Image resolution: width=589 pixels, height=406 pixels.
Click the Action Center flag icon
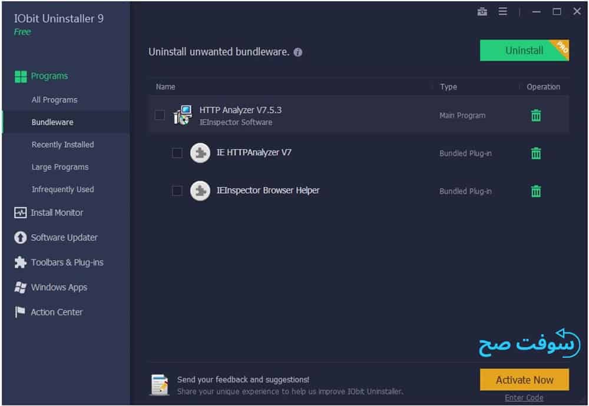(20, 312)
